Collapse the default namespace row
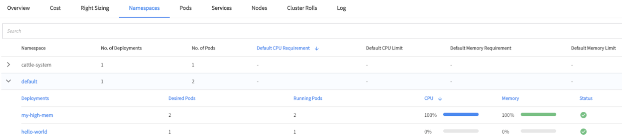Image resolution: width=622 pixels, height=139 pixels. pyautogui.click(x=9, y=81)
